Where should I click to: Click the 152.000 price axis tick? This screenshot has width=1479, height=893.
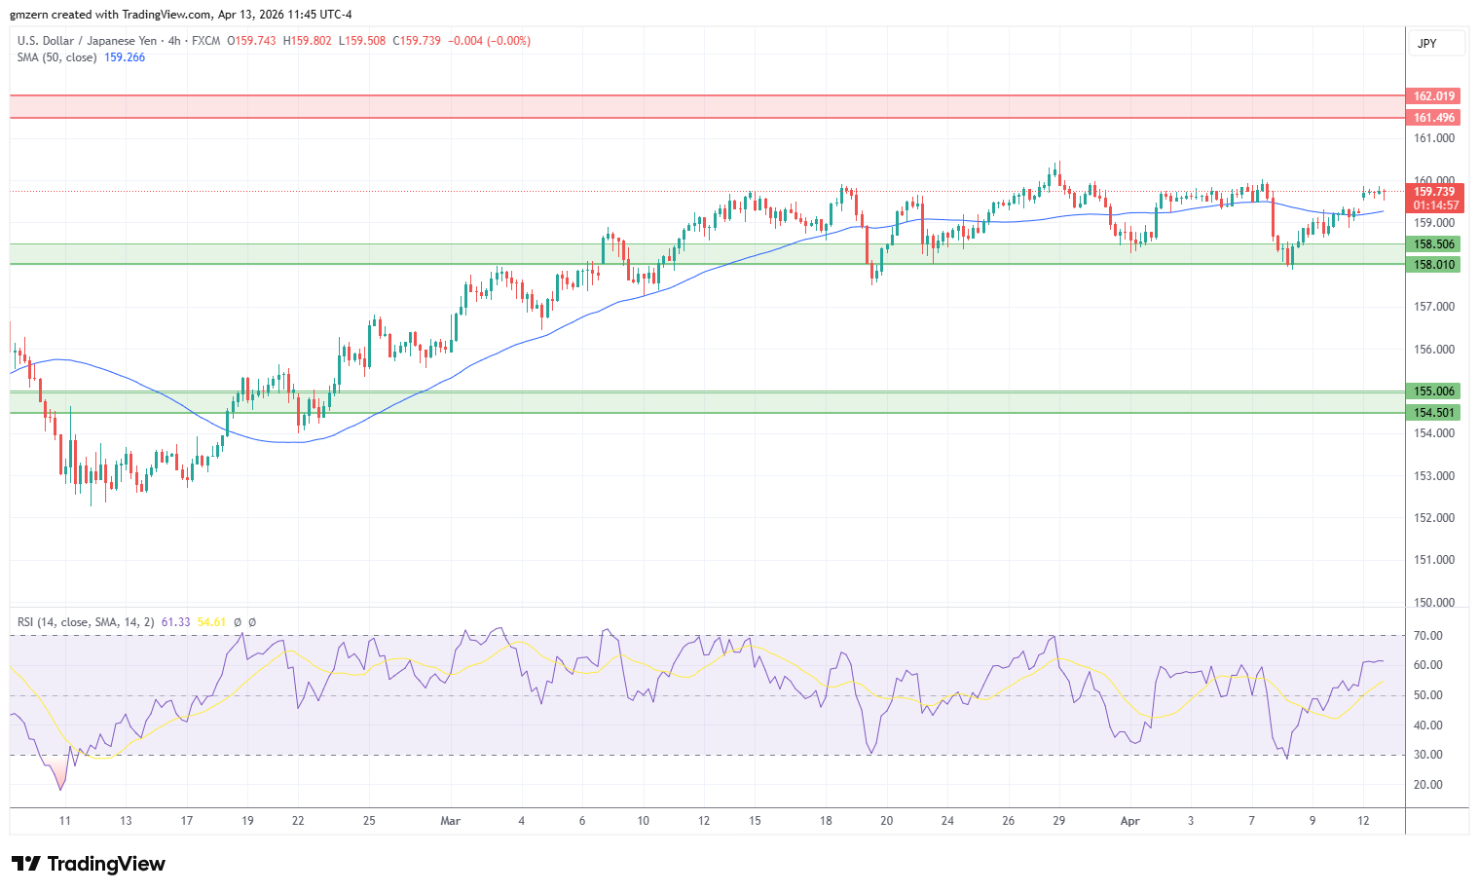(1434, 518)
